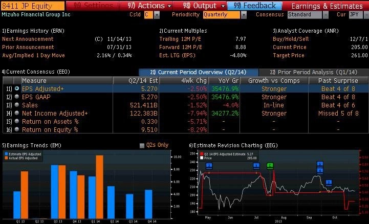The image size is (369, 224).
Task: Click the Forward 12M P/E value 8.88
Action: click(x=241, y=47)
